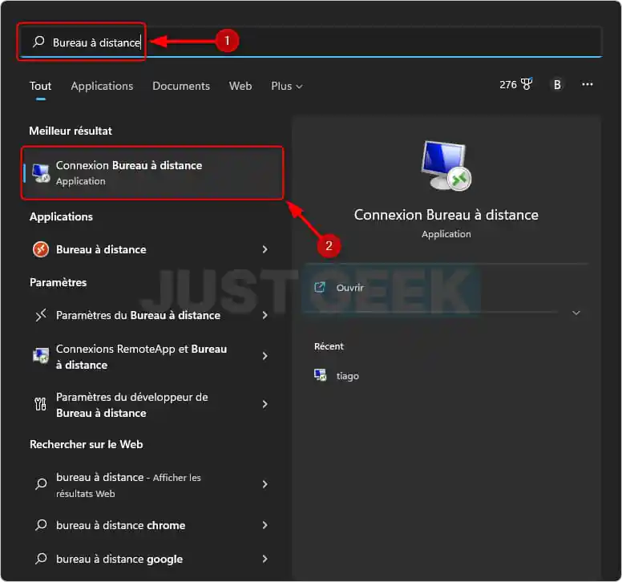Click search icon beside 'bureau à distance chrome'
This screenshot has height=582, width=622.
click(41, 525)
